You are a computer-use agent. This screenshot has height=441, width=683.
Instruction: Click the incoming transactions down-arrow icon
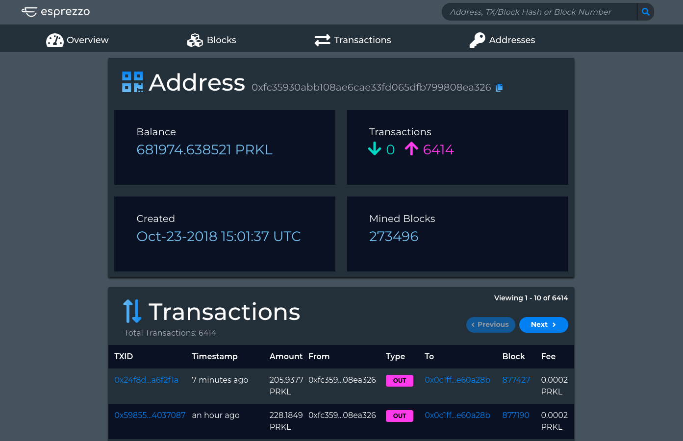[375, 148]
